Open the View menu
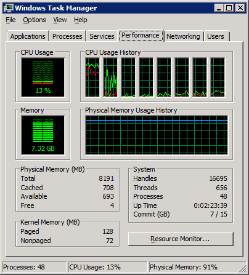Viewport: 249px width, 275px height. [60, 20]
